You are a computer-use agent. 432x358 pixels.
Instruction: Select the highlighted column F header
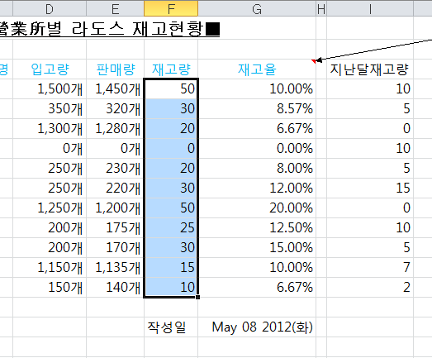pyautogui.click(x=171, y=9)
